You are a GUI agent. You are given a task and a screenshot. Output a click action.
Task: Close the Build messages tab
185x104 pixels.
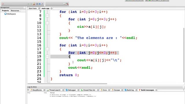point(156,90)
